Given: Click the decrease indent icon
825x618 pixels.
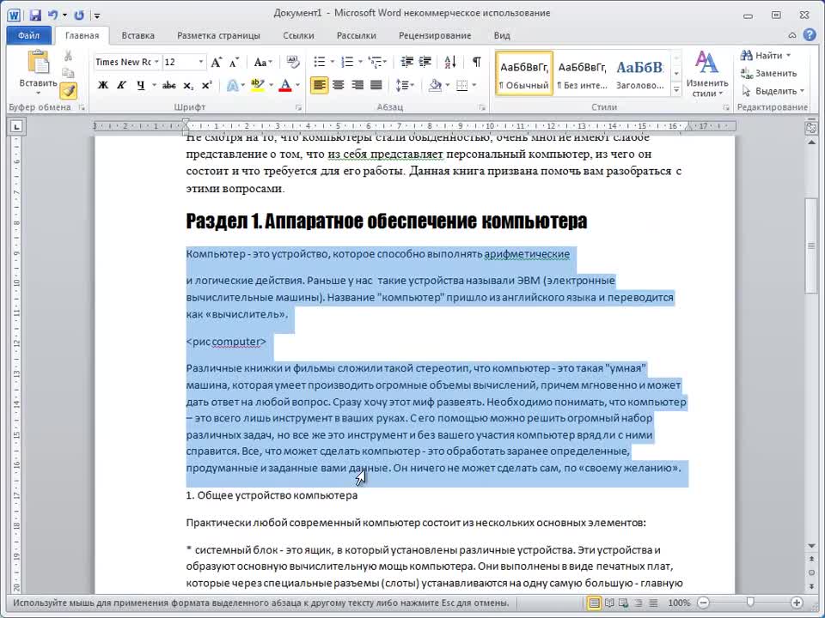Looking at the screenshot, I should pyautogui.click(x=406, y=62).
